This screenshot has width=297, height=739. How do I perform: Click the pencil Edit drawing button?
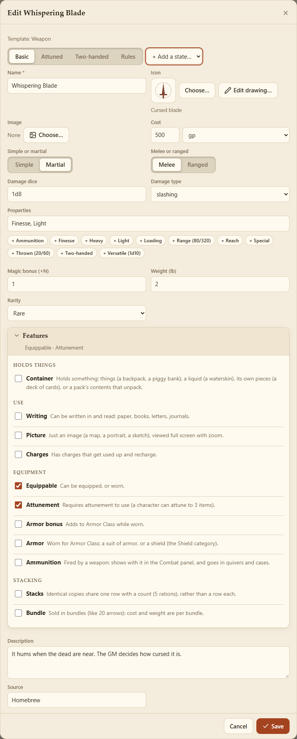pos(248,90)
